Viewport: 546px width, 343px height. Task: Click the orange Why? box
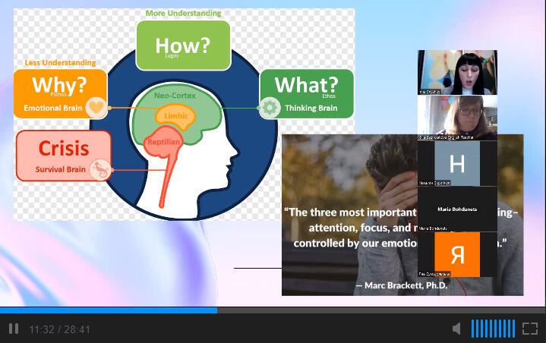60,93
